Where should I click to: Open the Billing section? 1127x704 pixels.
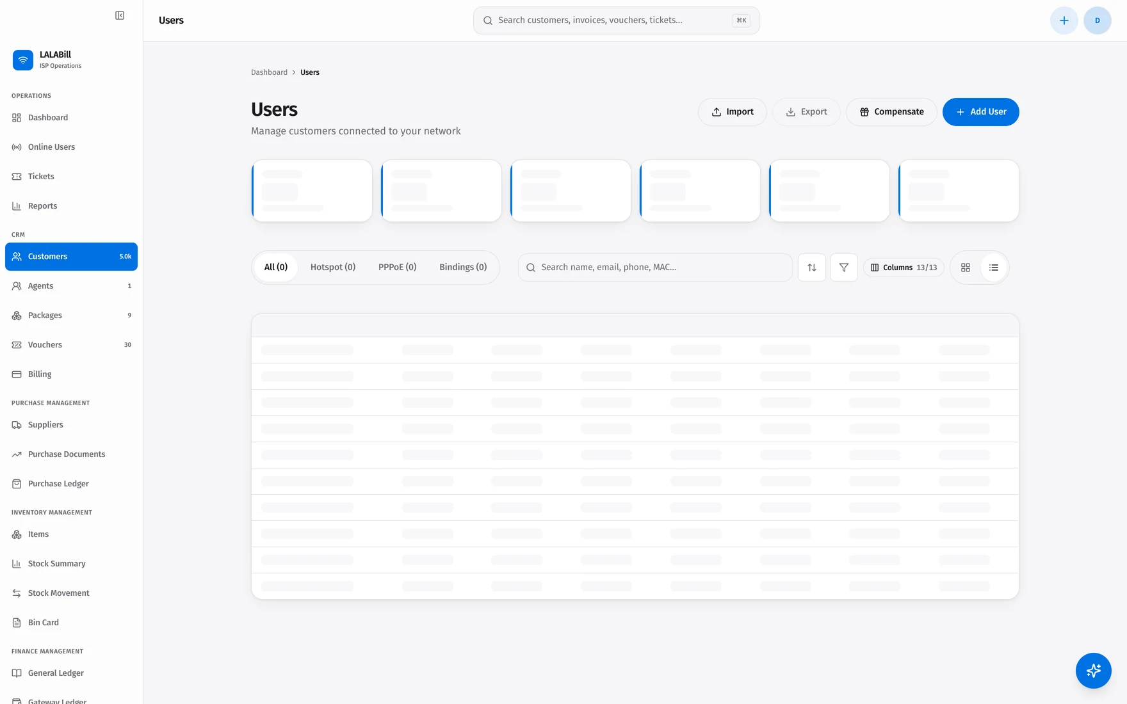71,374
